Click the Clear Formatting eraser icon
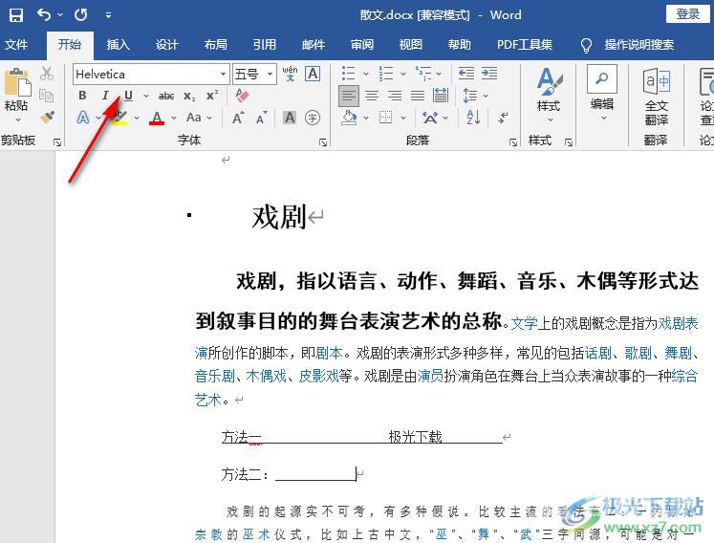 pos(242,96)
